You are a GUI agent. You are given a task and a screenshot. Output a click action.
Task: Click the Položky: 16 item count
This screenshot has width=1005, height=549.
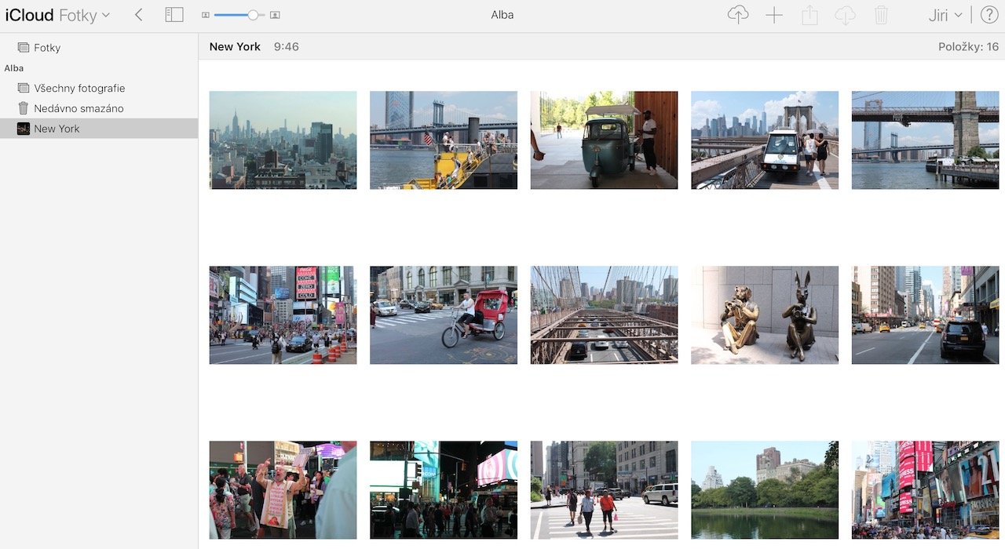[x=968, y=47]
